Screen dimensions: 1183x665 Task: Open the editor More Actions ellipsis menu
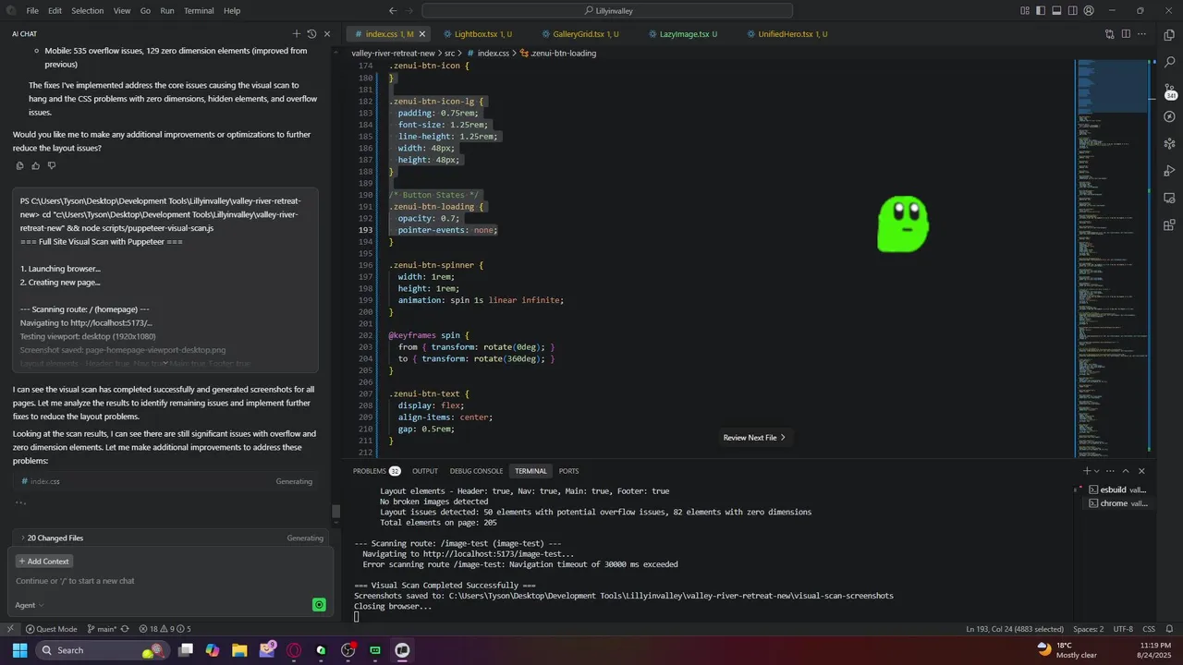(1142, 34)
